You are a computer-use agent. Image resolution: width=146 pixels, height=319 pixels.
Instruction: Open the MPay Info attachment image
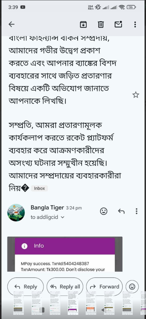point(65,254)
